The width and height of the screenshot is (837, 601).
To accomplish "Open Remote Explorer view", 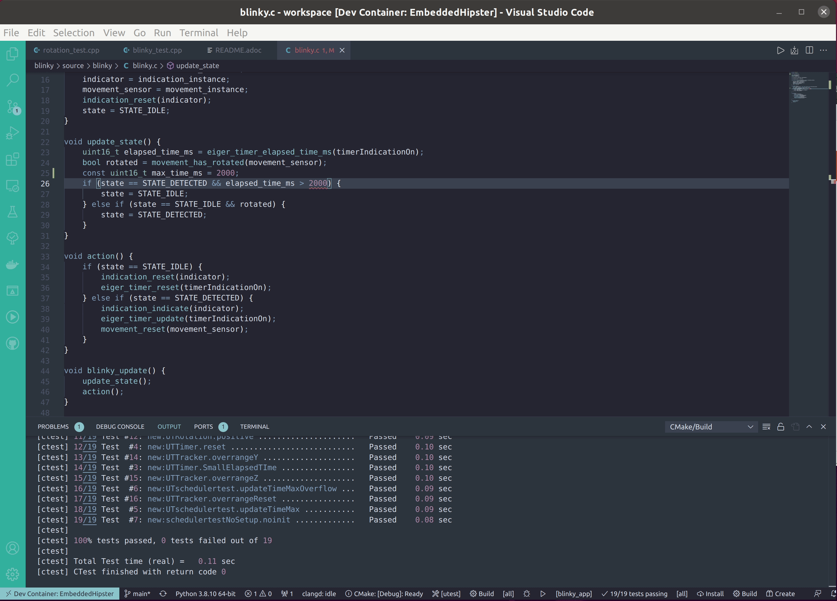I will [12, 186].
